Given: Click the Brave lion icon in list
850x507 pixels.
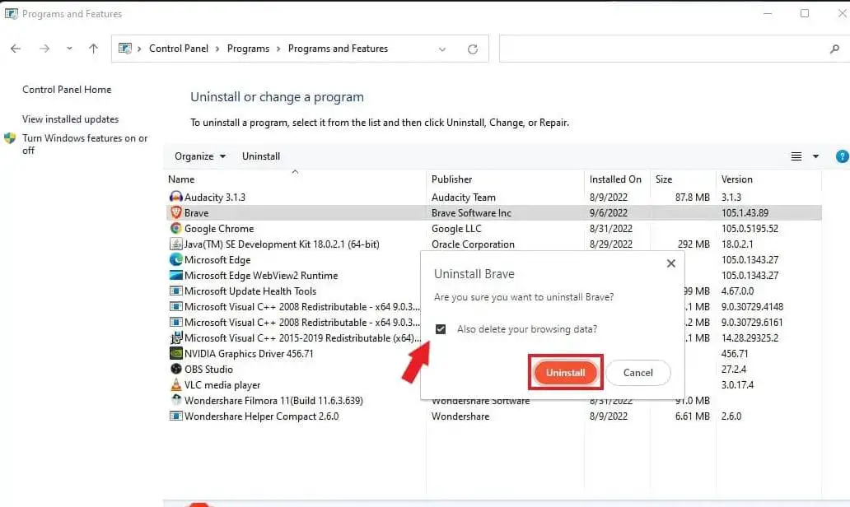Looking at the screenshot, I should [175, 213].
